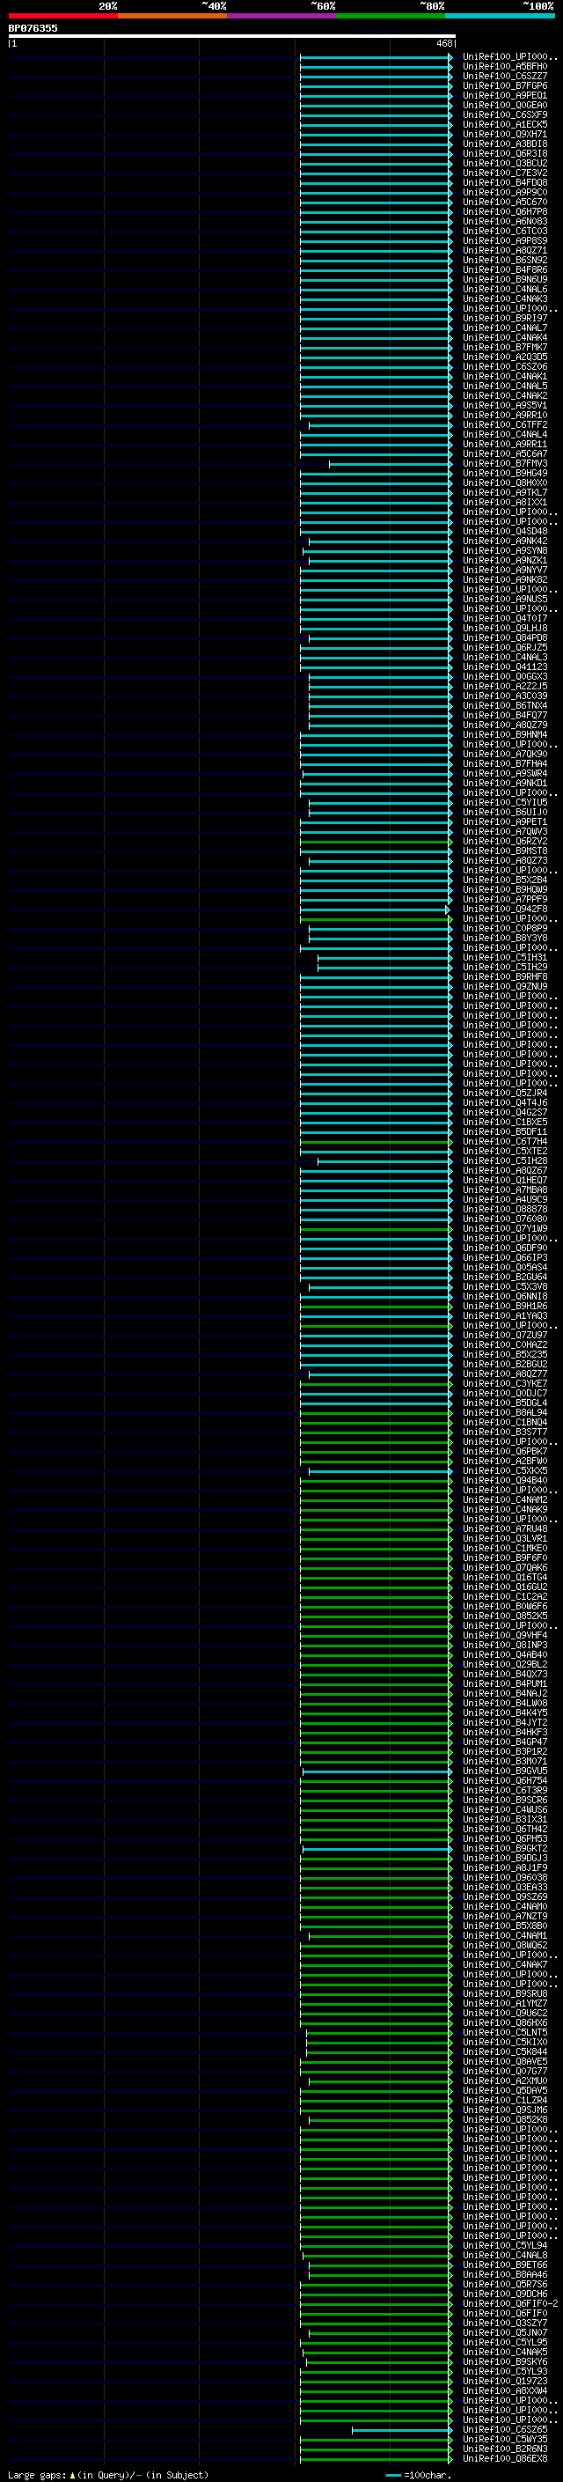This screenshot has height=2482, width=563.
Task: Click label UniRef100_Q6NNI8
Action: point(504,1296)
